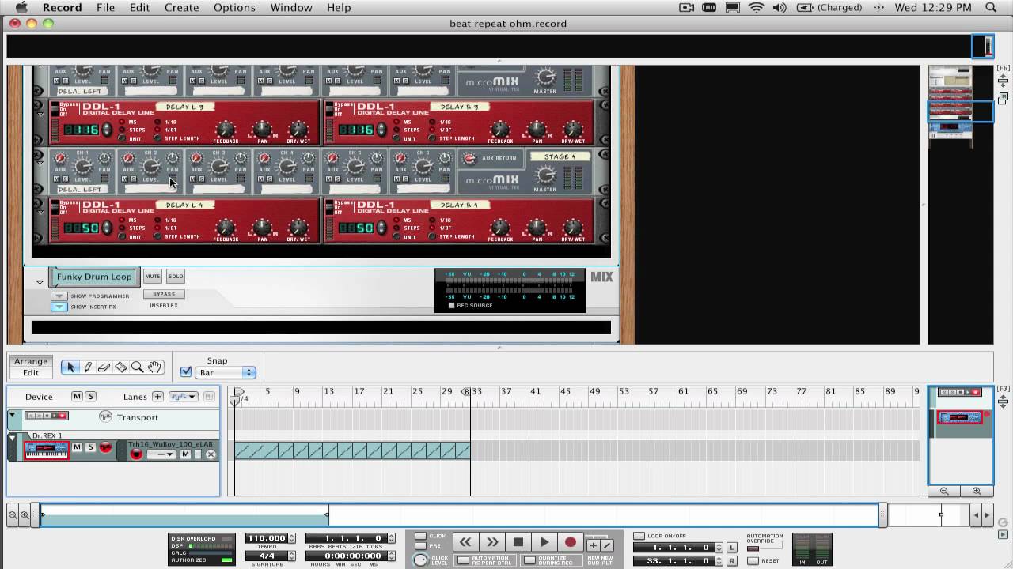Image resolution: width=1013 pixels, height=569 pixels.
Task: Zoom out horizontally in the sequencer
Action: point(13,515)
